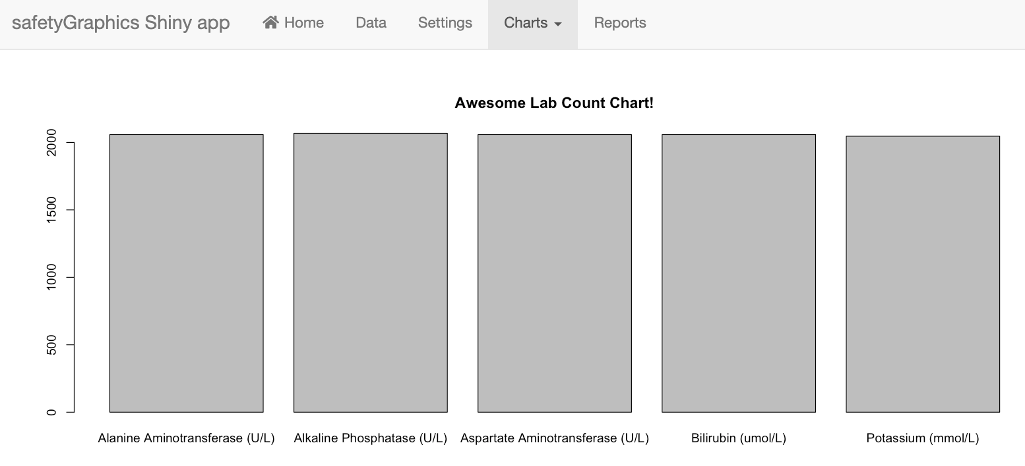Image resolution: width=1025 pixels, height=466 pixels.
Task: Click the Potassium (mmol/L) axis label
Action: pos(922,438)
